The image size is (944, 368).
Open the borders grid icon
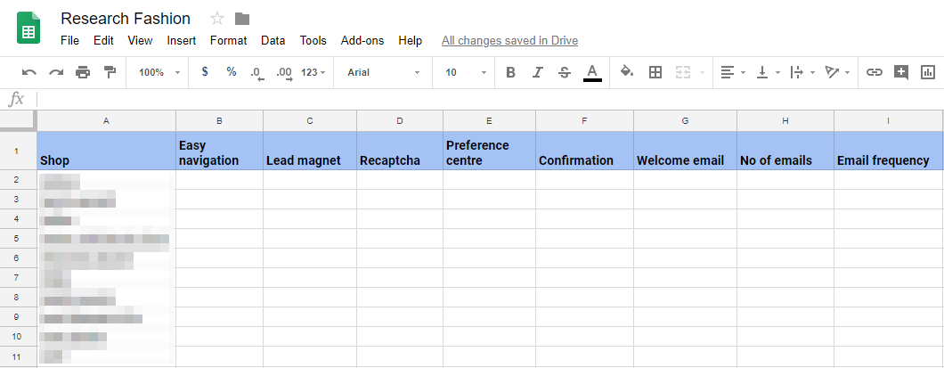[x=655, y=72]
